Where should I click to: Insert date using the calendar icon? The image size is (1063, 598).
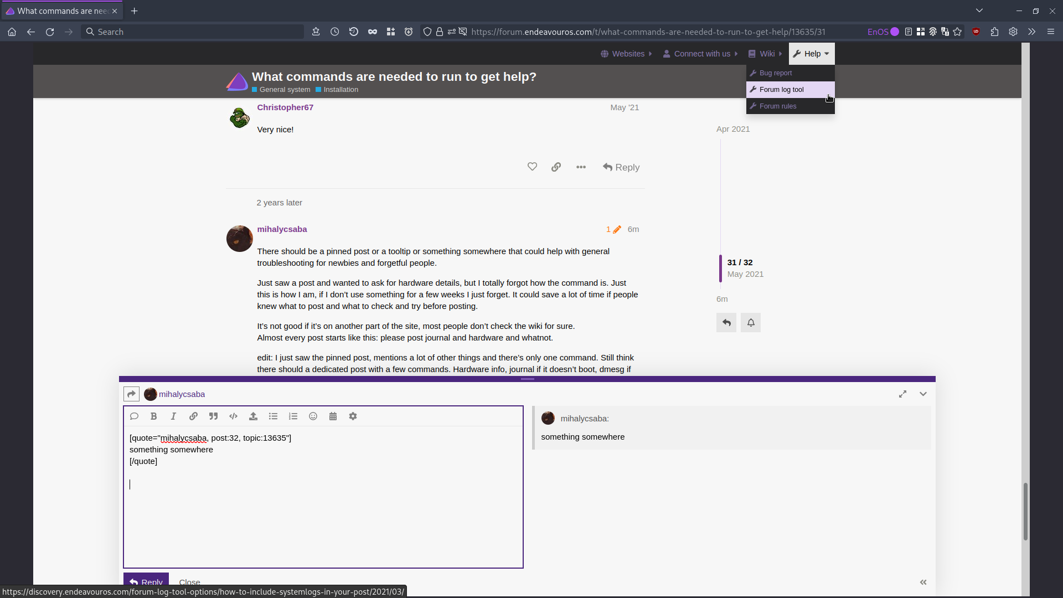pos(333,416)
